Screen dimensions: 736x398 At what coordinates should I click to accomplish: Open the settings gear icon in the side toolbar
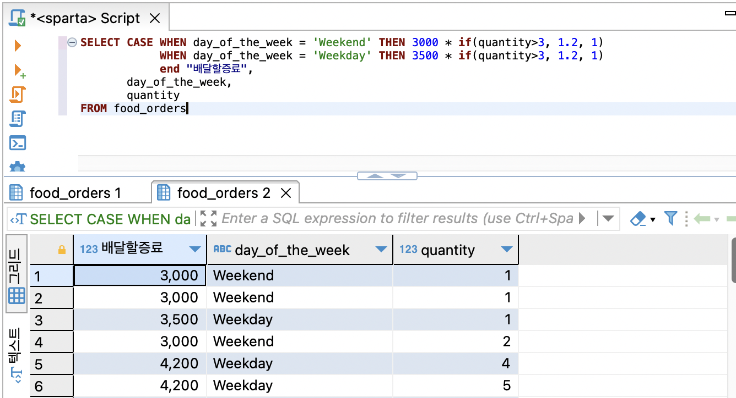(x=18, y=167)
